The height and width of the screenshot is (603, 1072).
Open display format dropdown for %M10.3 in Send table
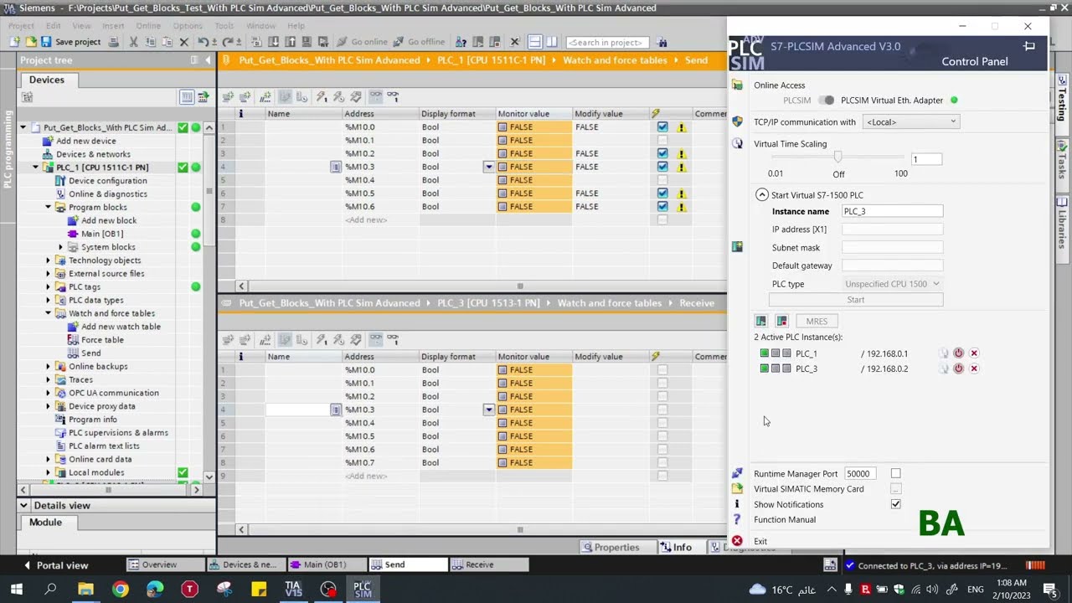click(488, 167)
